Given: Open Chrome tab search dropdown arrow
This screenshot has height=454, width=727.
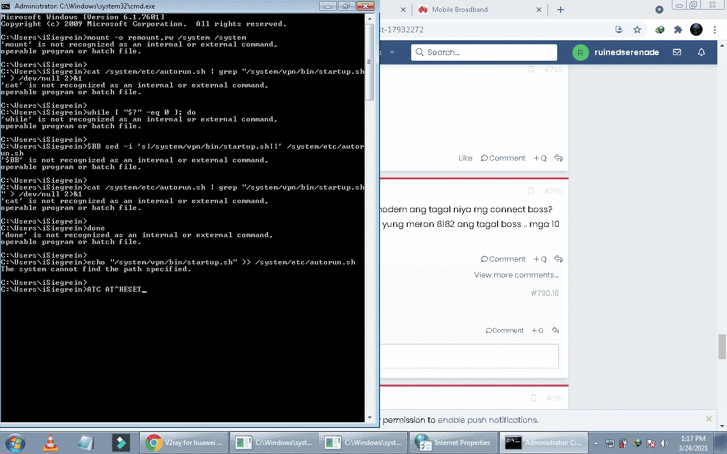Looking at the screenshot, I should click(x=659, y=10).
